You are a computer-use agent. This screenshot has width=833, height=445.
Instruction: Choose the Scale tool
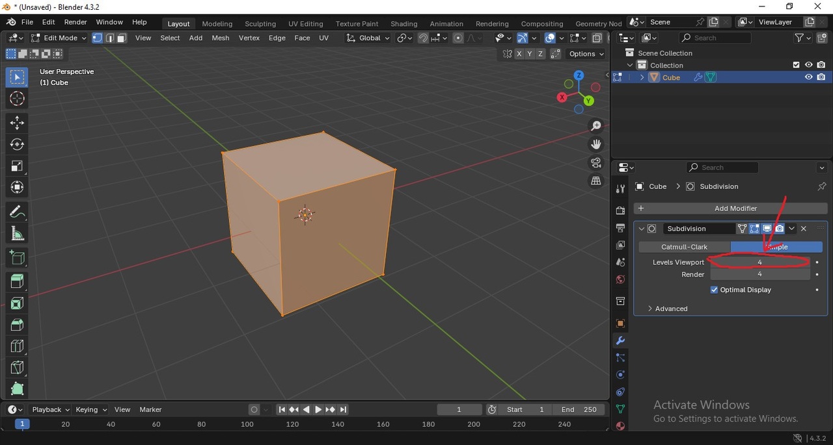click(x=18, y=166)
